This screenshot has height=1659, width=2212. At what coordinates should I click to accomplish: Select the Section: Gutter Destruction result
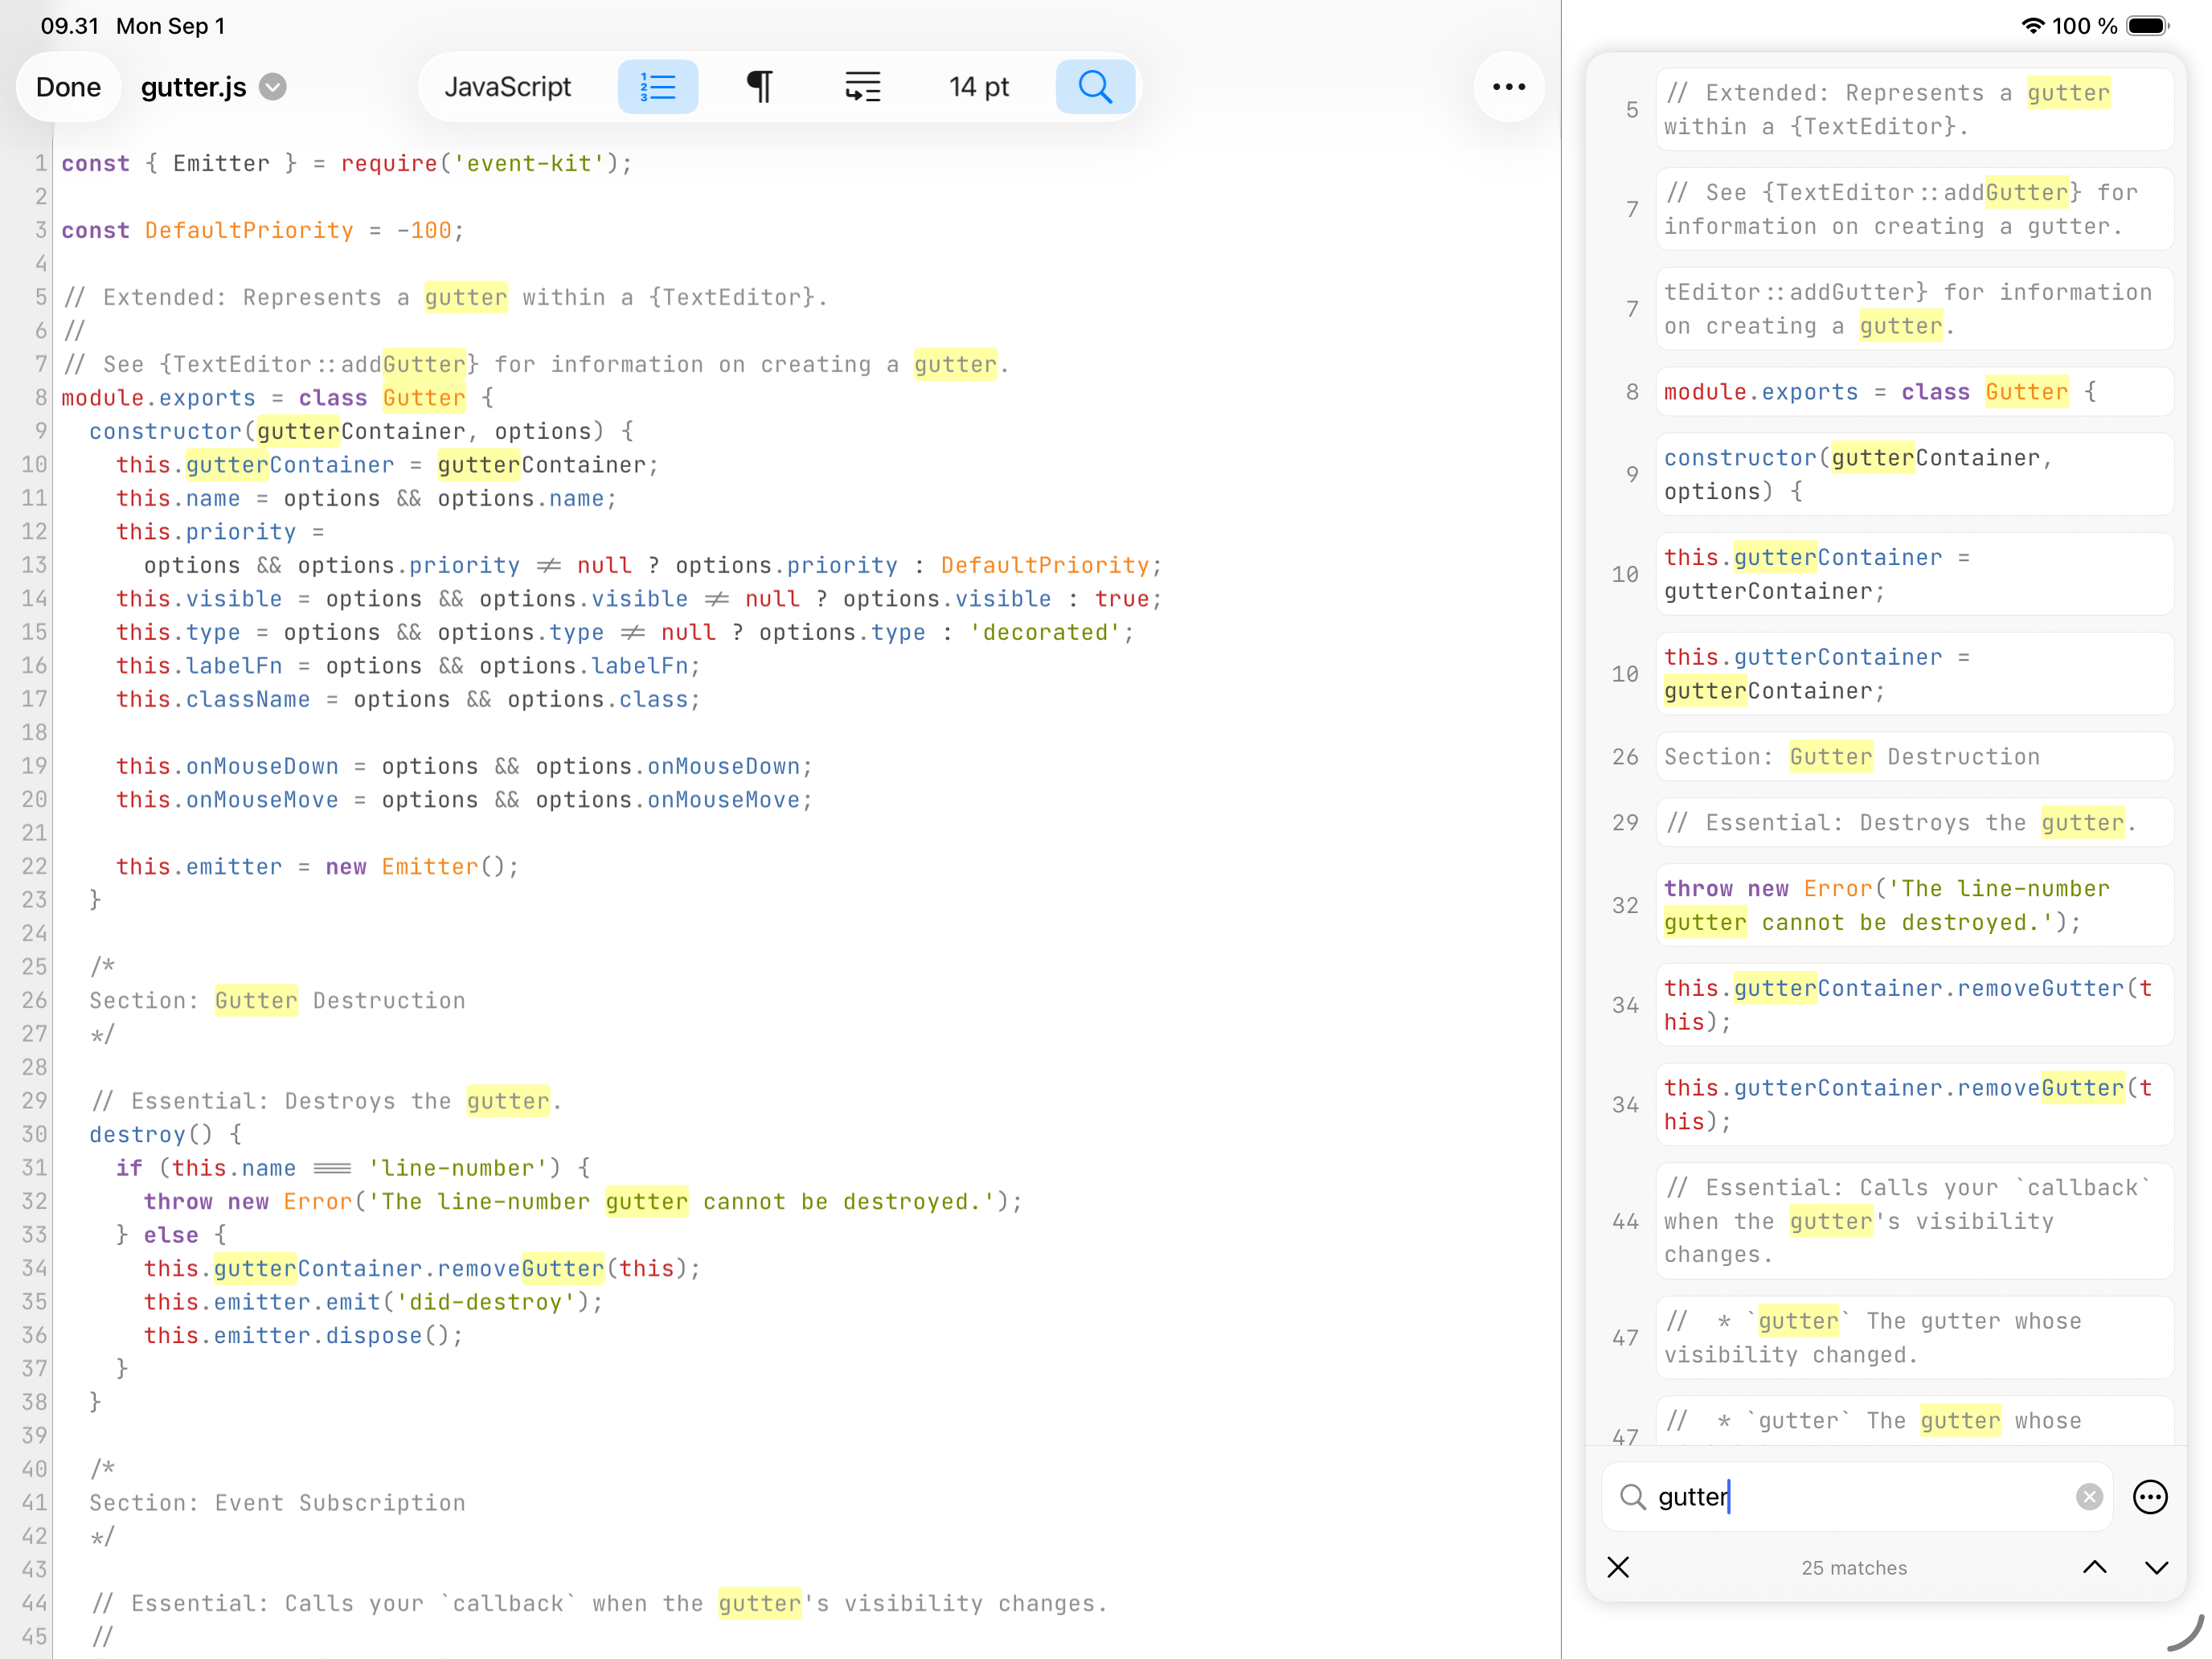[x=1912, y=757]
